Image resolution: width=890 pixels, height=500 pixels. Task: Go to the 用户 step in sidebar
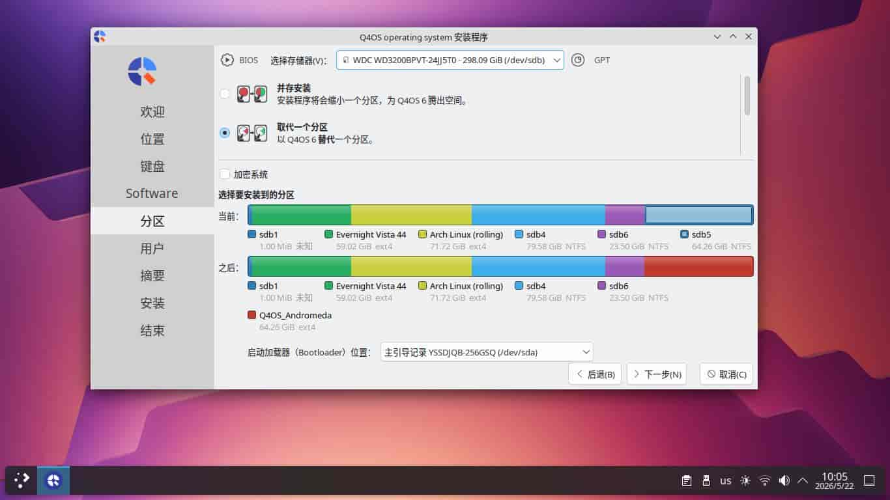click(152, 248)
